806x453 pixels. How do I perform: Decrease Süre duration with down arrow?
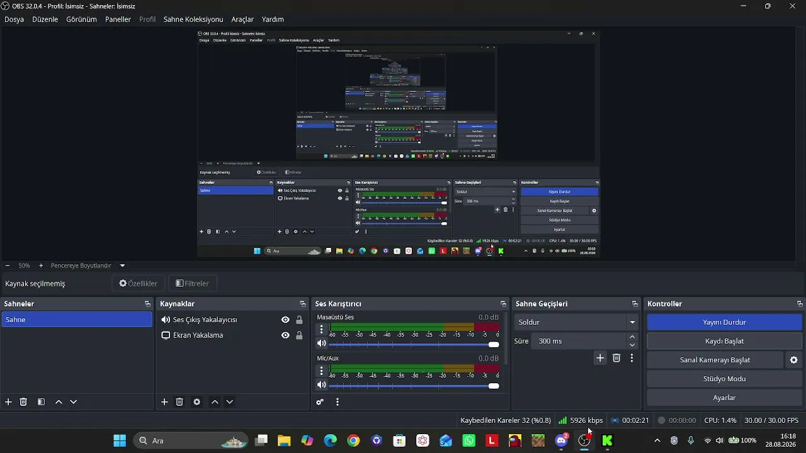[632, 345]
